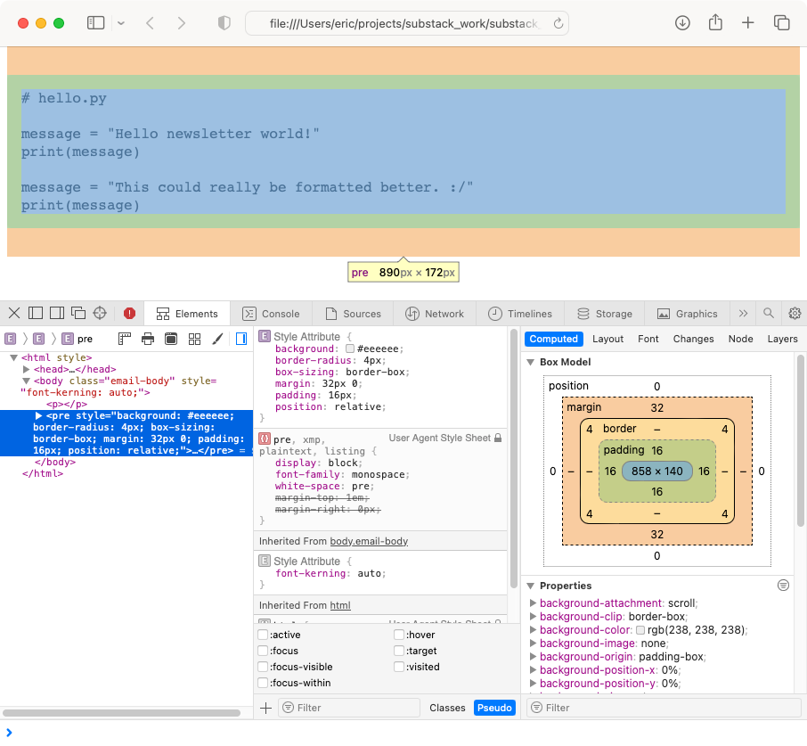Image resolution: width=807 pixels, height=746 pixels.
Task: Activate the element selection crosshair tool
Action: pyautogui.click(x=98, y=314)
